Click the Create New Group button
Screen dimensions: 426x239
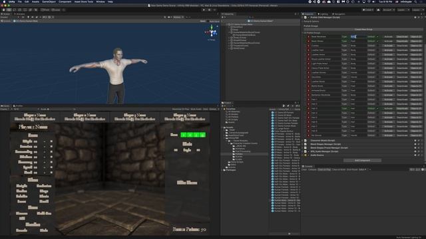(x=363, y=29)
